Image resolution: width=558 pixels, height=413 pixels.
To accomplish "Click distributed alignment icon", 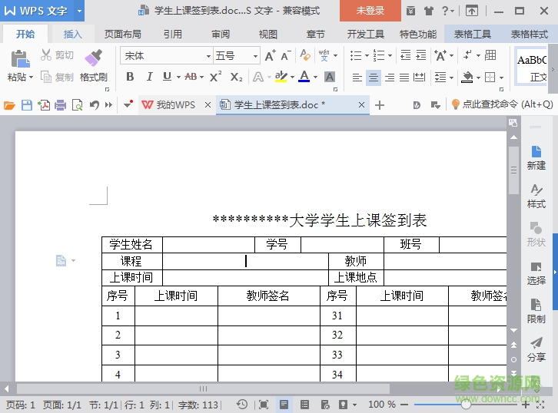I will [419, 77].
